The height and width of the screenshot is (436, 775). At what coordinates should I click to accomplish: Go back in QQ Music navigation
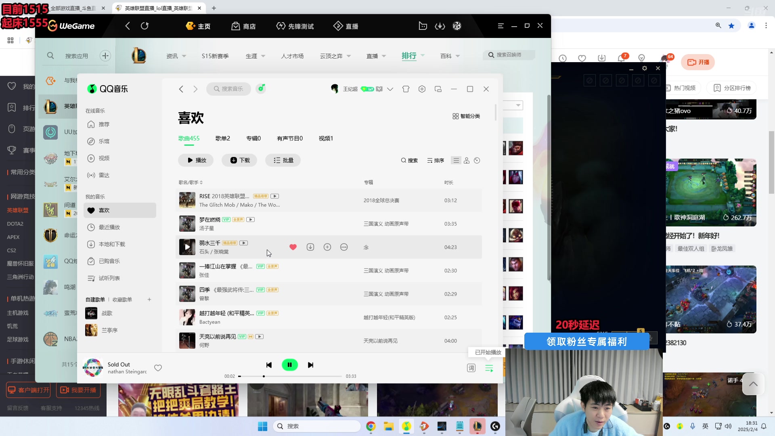coord(181,89)
